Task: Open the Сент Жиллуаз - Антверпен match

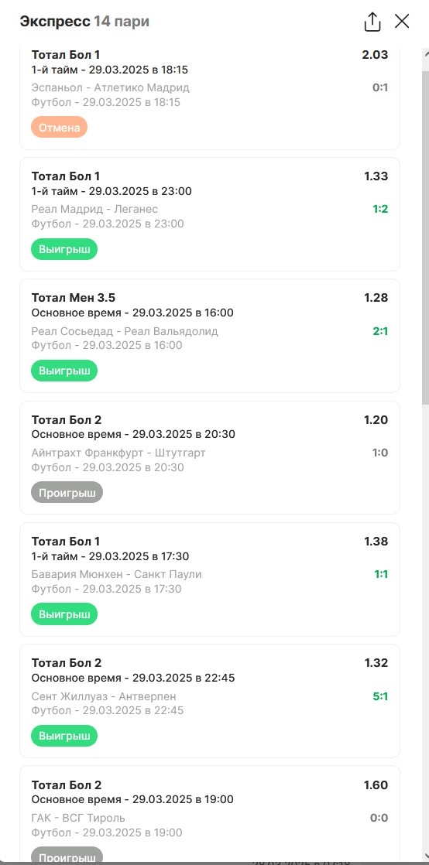Action: click(104, 696)
